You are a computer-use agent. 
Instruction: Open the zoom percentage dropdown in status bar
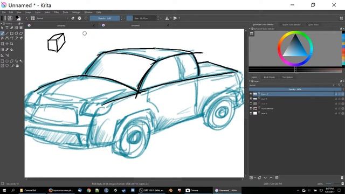pos(320,184)
